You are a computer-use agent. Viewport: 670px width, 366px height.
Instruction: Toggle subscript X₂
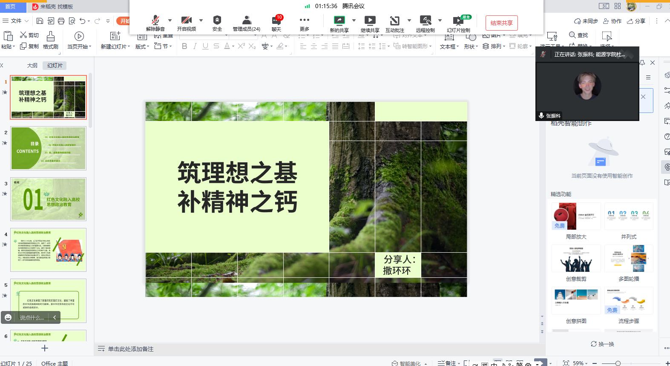tap(252, 46)
